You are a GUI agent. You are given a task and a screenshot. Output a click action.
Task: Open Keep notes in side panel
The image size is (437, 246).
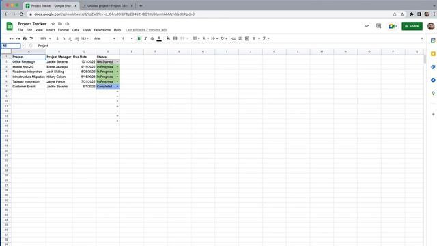(433, 53)
